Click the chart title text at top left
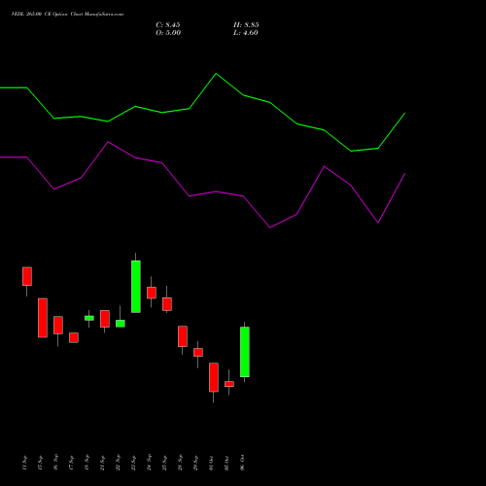The image size is (486, 486). [67, 15]
